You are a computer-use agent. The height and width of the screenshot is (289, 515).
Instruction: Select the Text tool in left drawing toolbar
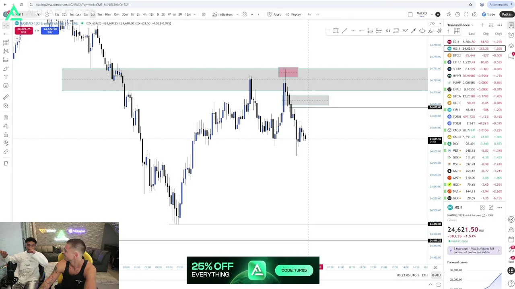point(6,77)
